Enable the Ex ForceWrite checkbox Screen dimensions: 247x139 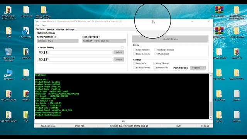tap(134, 68)
